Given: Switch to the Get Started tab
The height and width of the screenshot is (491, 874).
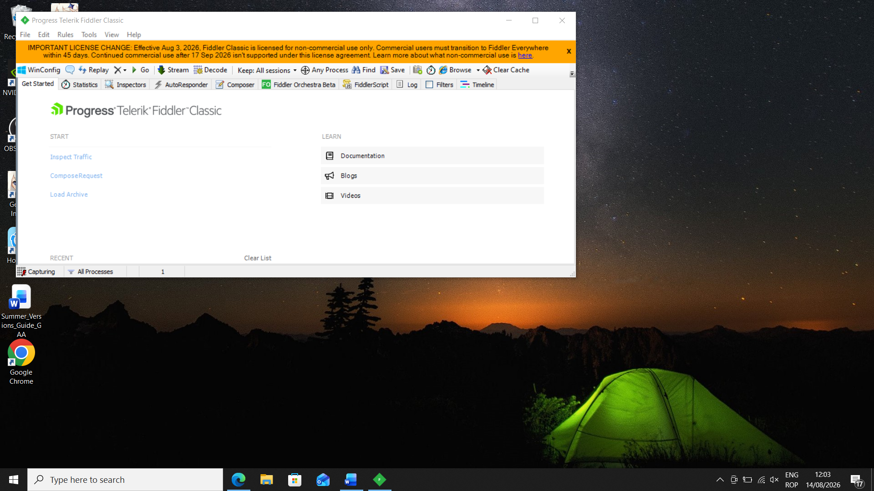Looking at the screenshot, I should point(38,84).
